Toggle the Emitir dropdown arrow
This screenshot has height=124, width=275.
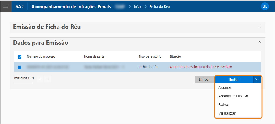(257, 80)
